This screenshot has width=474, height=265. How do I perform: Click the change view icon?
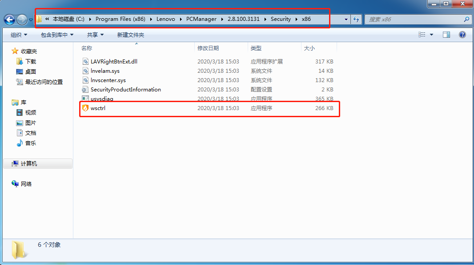coord(422,35)
